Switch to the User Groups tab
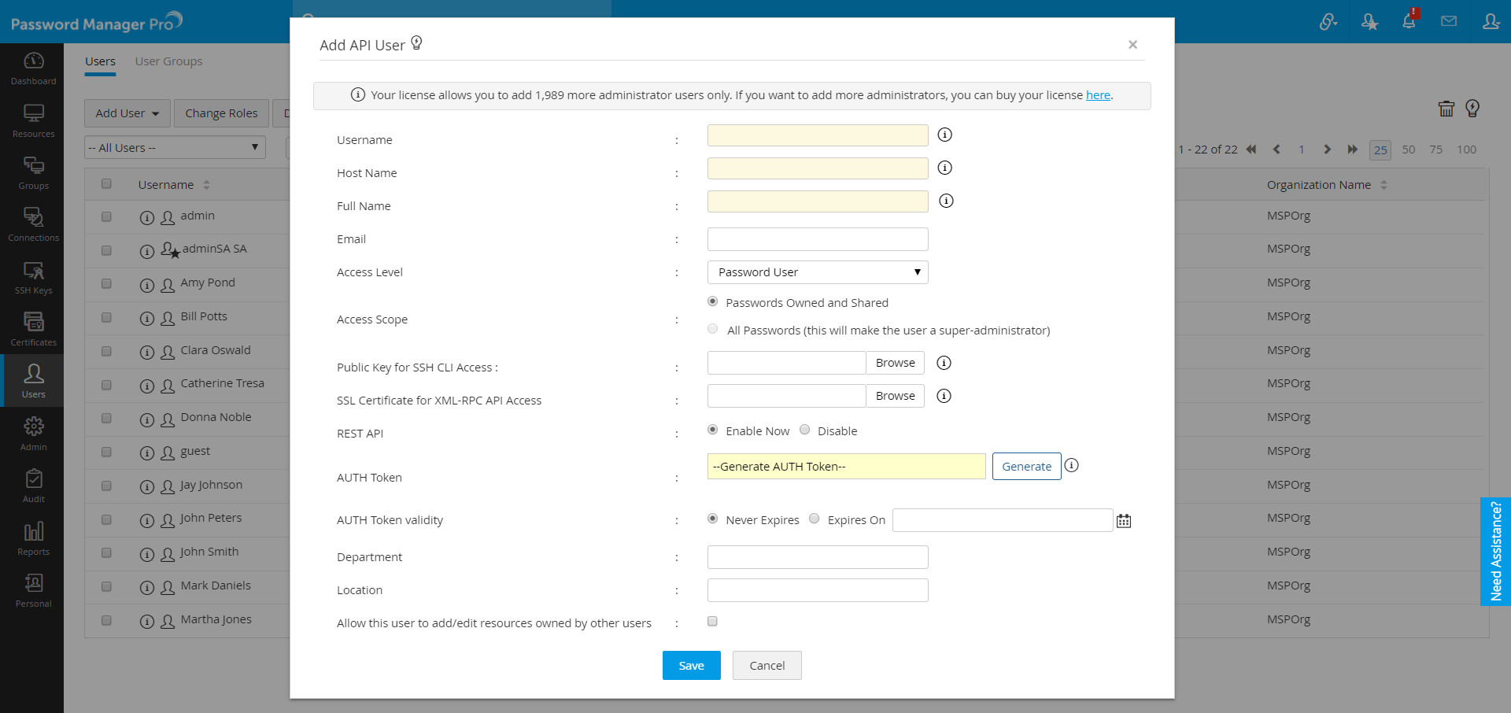Screen dimensions: 1511x713 [168, 61]
